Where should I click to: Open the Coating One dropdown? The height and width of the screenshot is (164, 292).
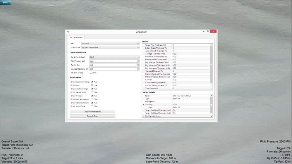point(110,47)
